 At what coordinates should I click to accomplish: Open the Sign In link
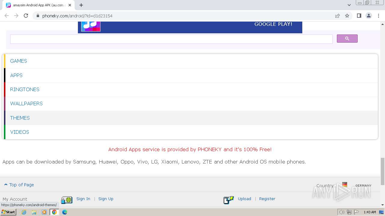83,199
